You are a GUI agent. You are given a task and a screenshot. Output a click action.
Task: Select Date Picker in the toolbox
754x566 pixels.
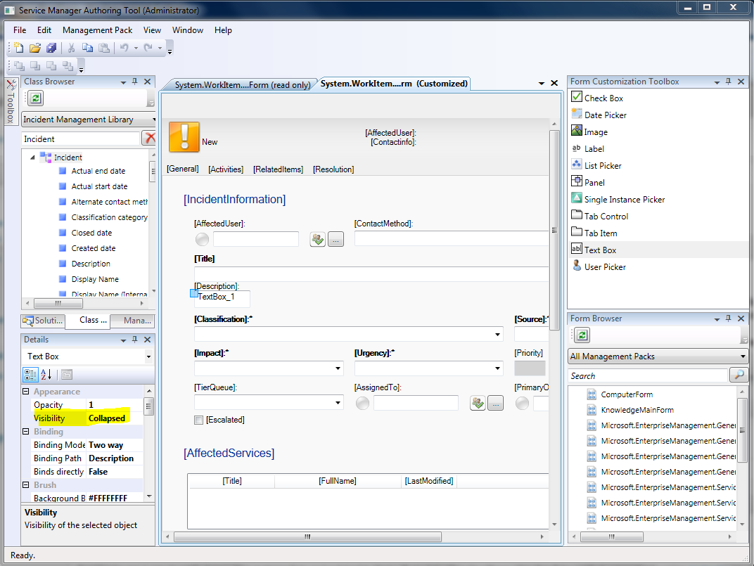point(606,115)
